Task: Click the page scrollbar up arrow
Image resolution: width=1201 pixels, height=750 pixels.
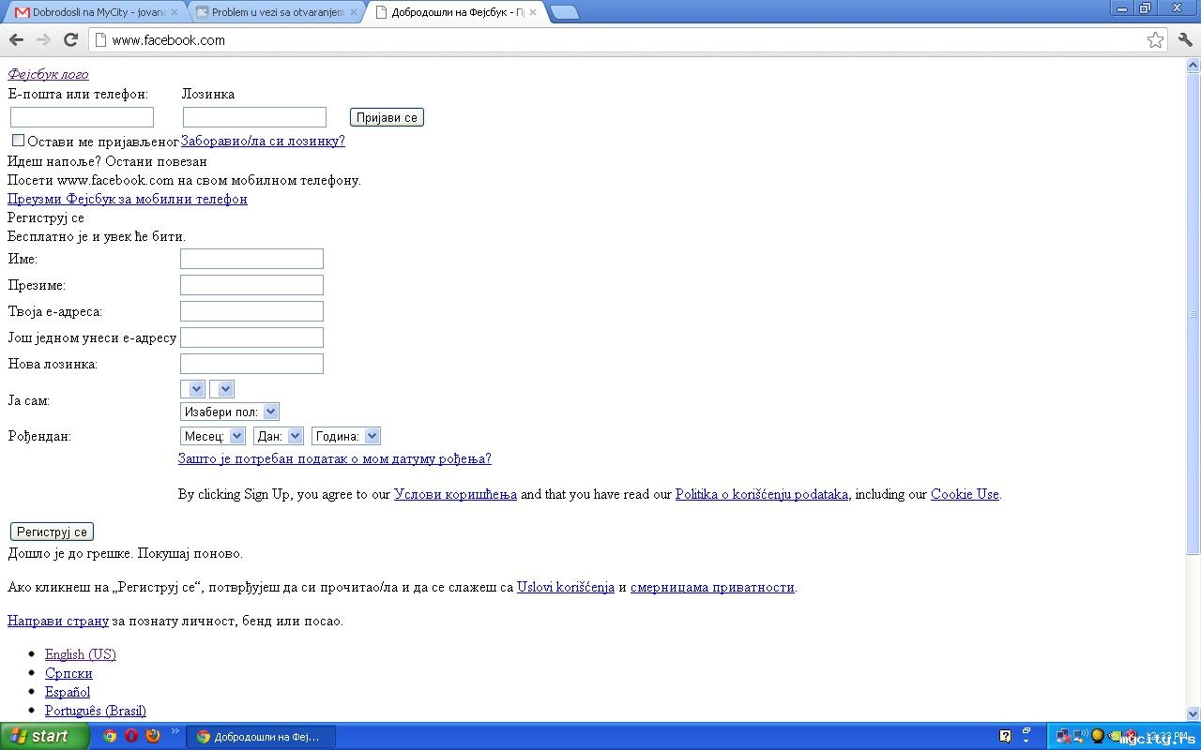Action: click(1193, 65)
